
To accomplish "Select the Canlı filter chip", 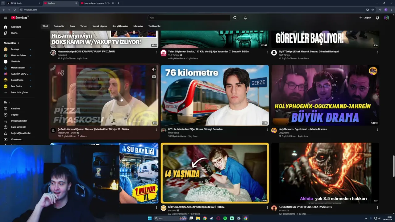I will pyautogui.click(x=72, y=26).
